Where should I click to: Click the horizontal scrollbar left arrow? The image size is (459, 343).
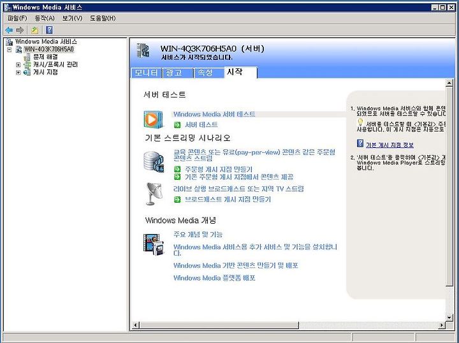point(136,325)
